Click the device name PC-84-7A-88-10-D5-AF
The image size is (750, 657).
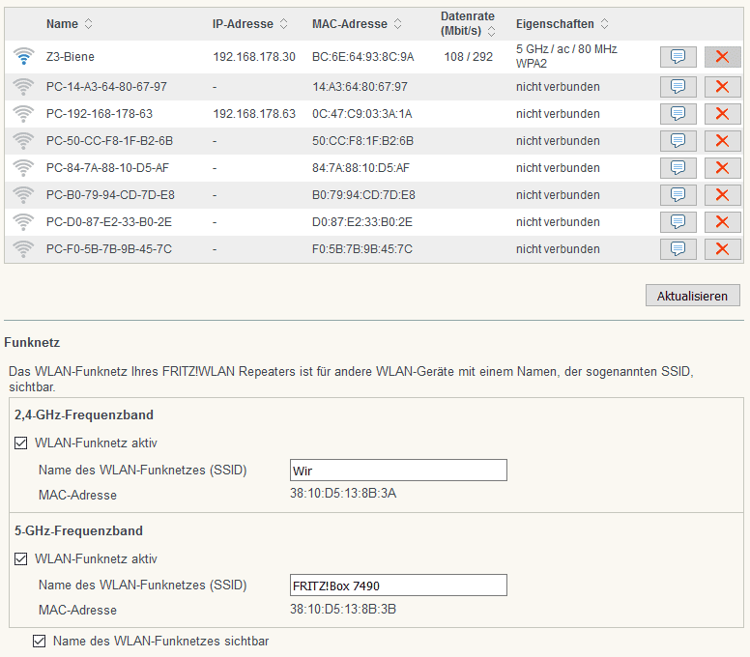107,168
